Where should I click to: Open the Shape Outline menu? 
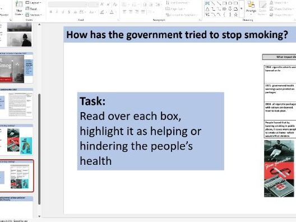pyautogui.click(x=281, y=8)
